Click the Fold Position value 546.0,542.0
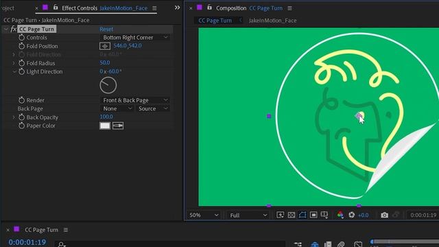The image size is (439, 247). [128, 46]
